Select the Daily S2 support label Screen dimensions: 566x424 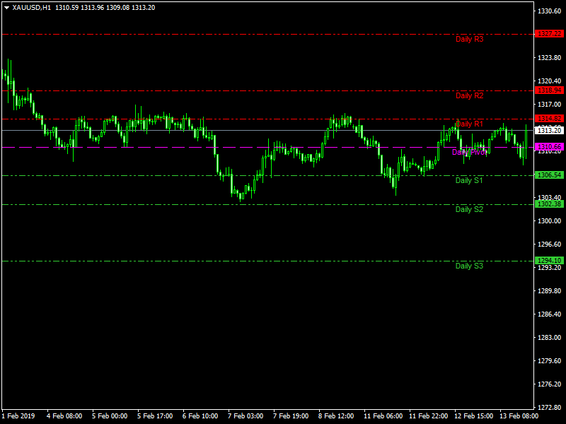tap(469, 210)
